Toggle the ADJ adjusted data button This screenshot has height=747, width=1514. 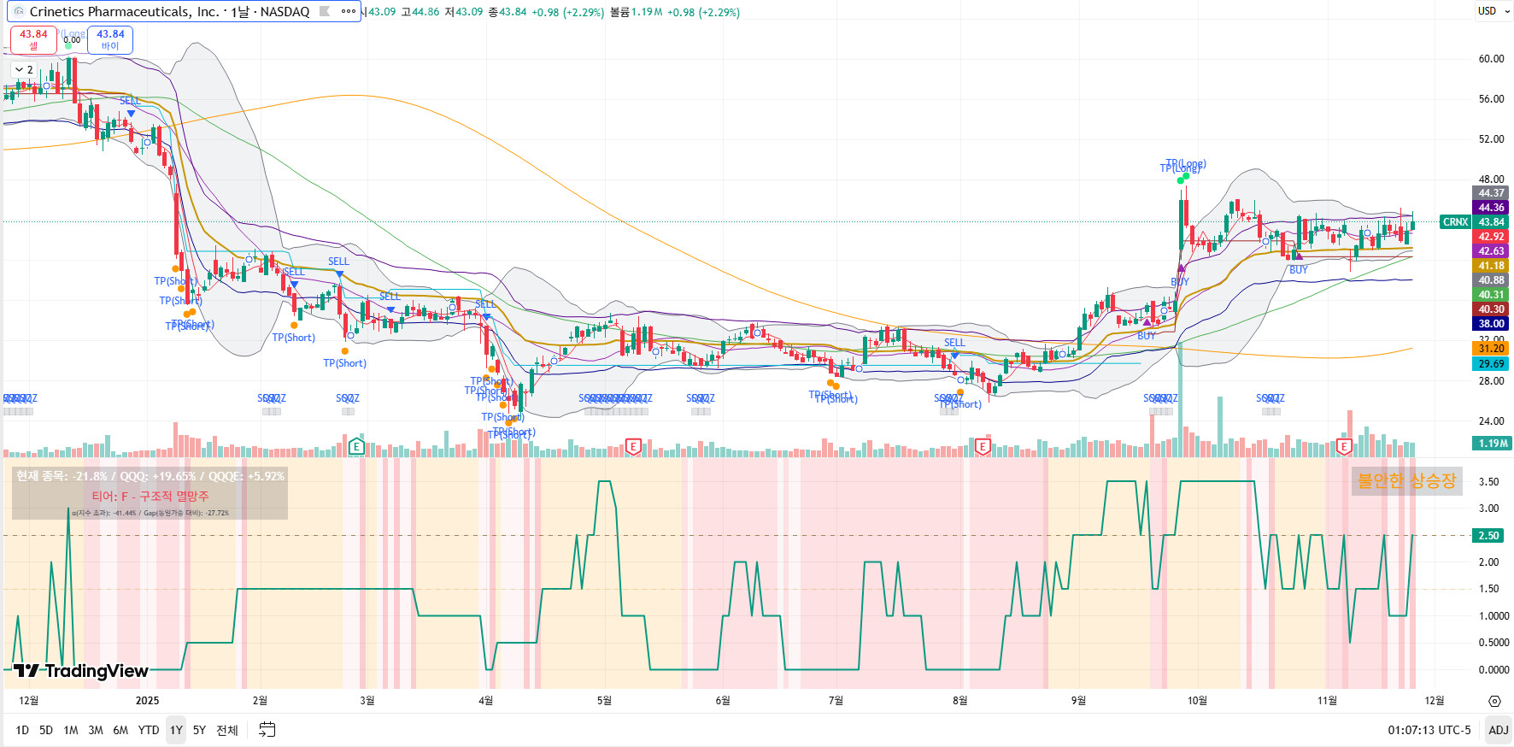pos(1498,730)
